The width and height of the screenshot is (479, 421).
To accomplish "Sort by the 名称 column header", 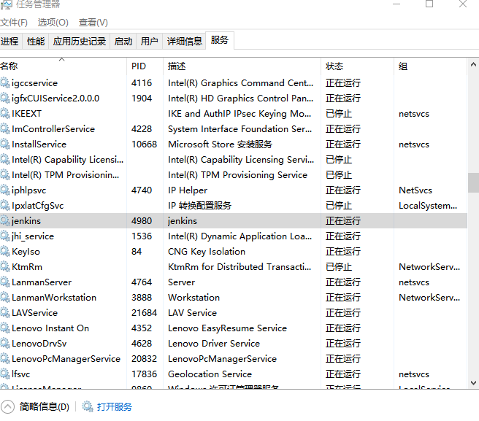I will tap(63, 66).
